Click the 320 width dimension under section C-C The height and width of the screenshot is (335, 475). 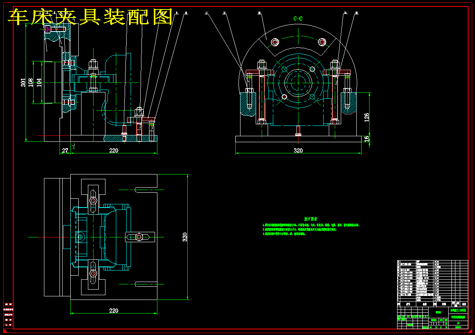coord(298,151)
